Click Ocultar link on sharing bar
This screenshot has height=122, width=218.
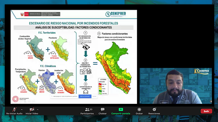[x=94, y=96]
